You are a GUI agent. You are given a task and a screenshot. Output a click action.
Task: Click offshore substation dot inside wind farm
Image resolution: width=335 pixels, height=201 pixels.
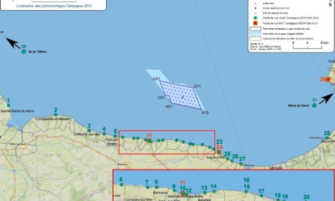coord(183,97)
